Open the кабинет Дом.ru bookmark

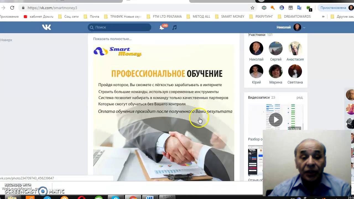[38, 17]
